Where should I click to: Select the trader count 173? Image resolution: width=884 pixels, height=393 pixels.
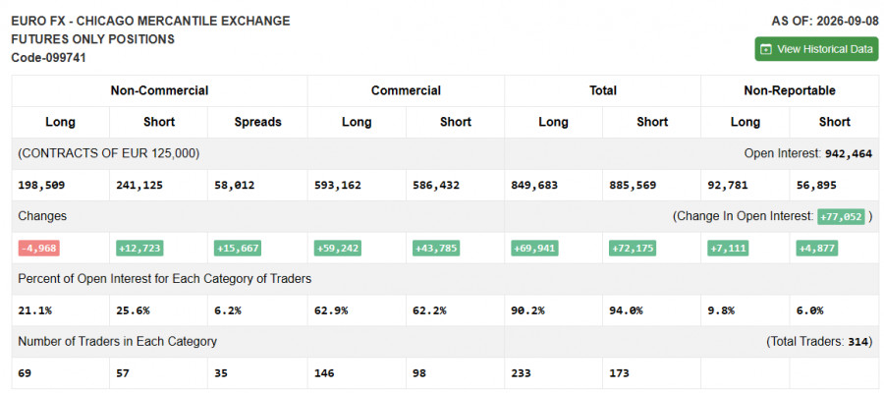[619, 373]
